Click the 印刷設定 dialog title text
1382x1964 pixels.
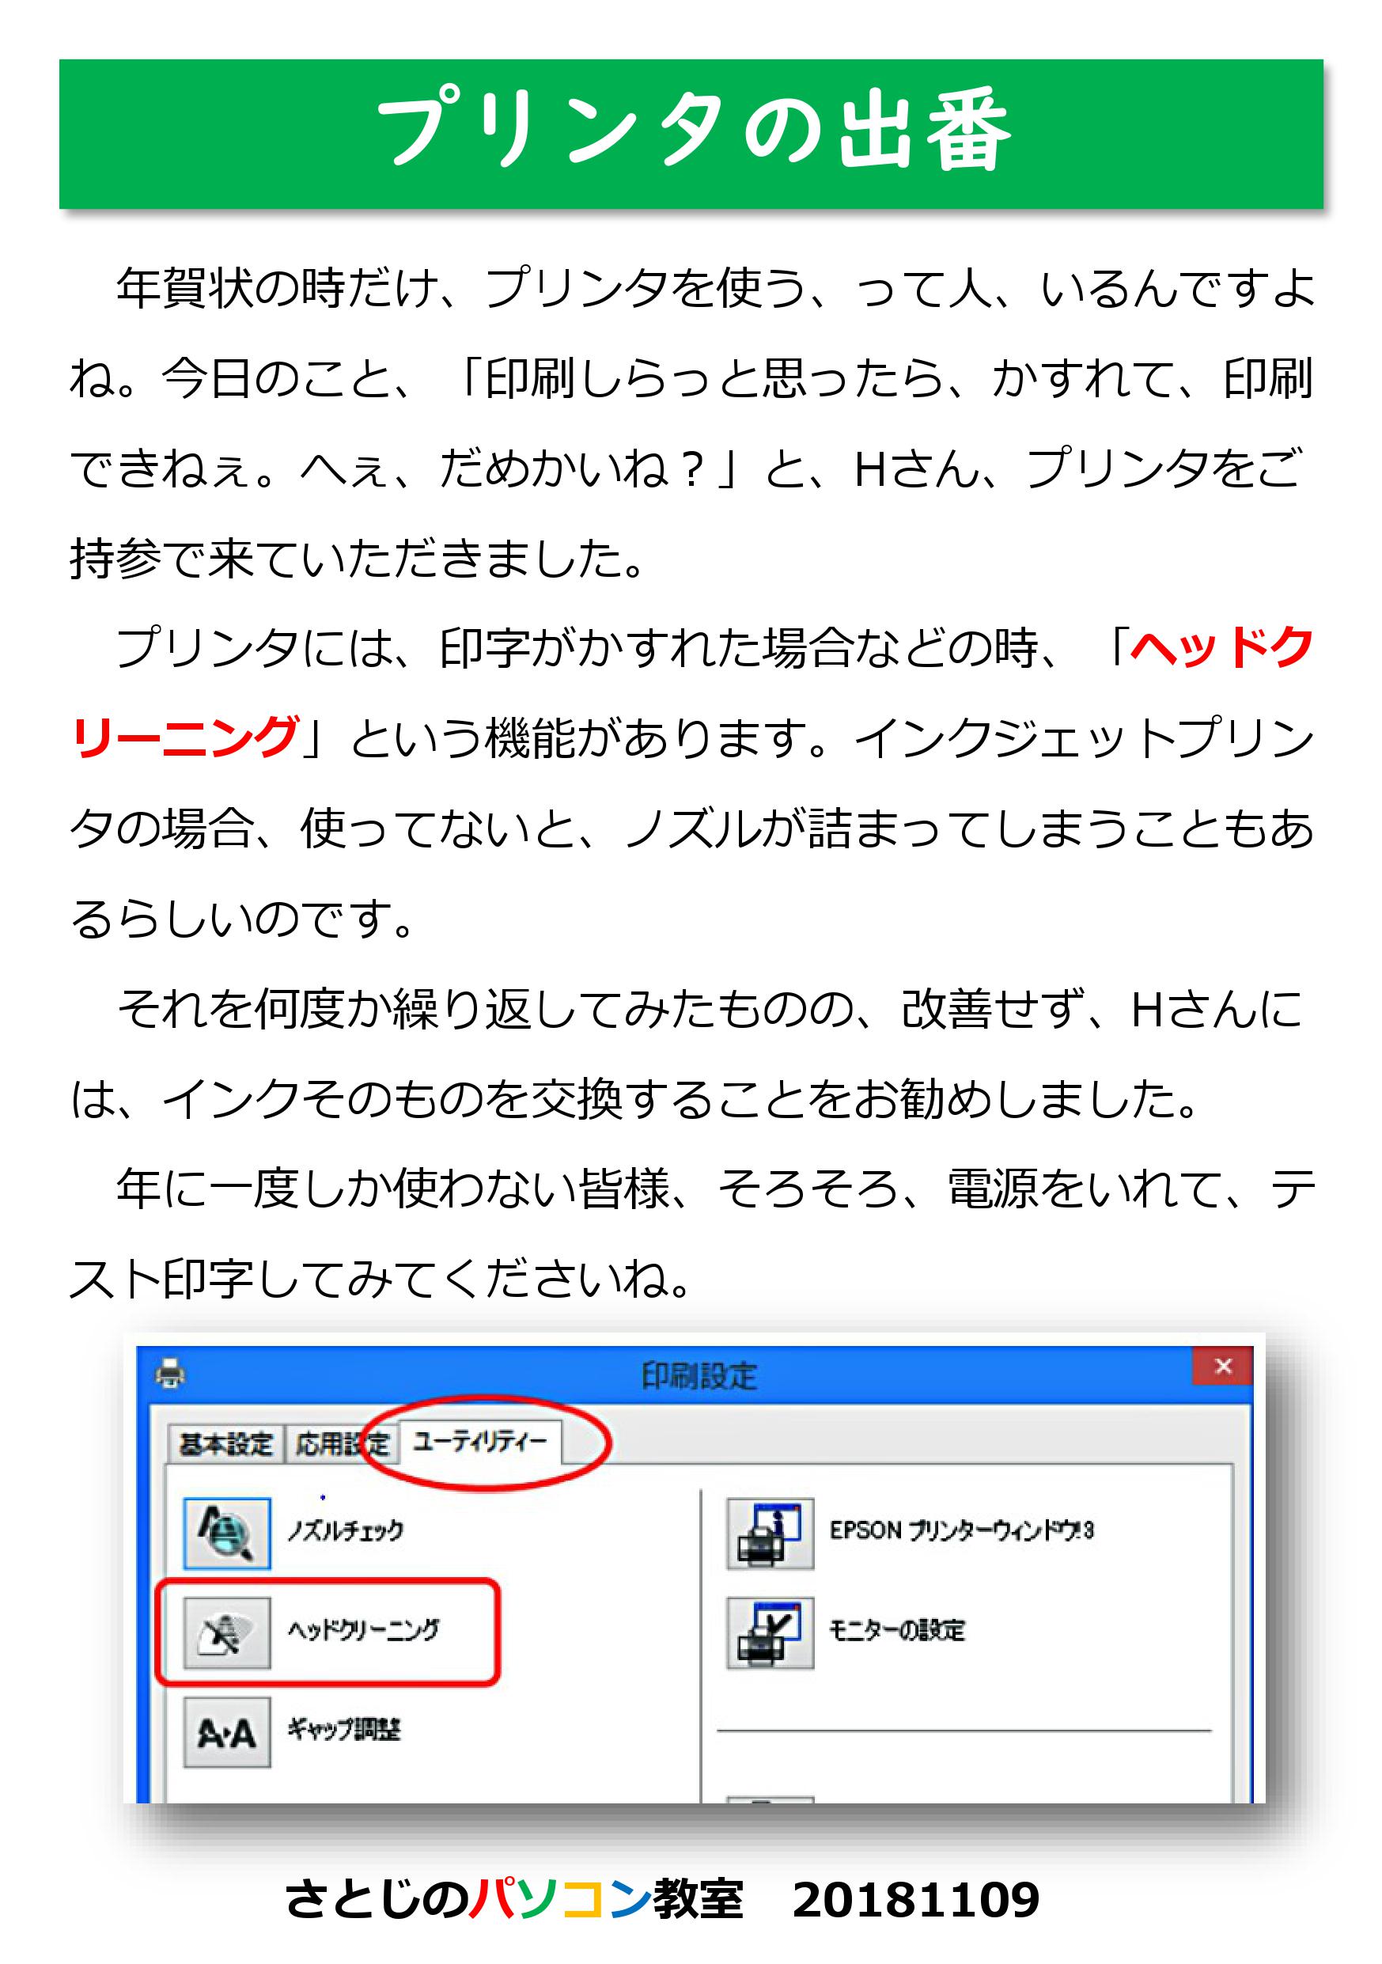tap(699, 1375)
